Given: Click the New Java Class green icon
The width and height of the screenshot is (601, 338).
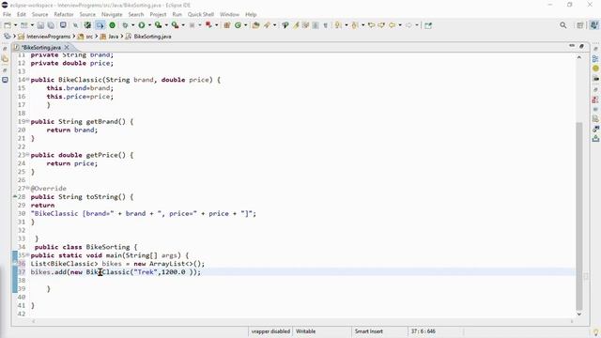Looking at the screenshot, I should [238, 25].
